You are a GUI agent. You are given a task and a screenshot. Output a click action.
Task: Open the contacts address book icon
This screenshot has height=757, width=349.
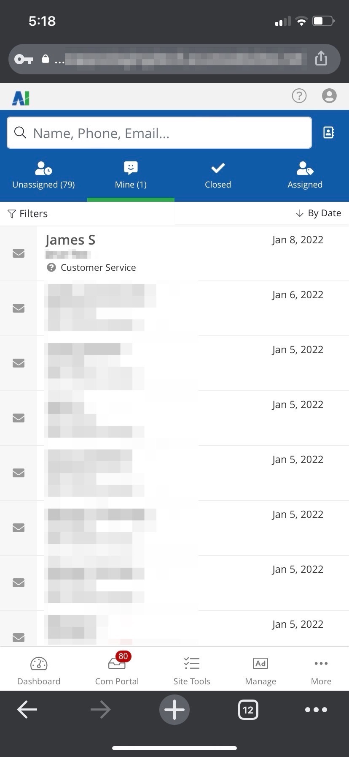(x=328, y=133)
